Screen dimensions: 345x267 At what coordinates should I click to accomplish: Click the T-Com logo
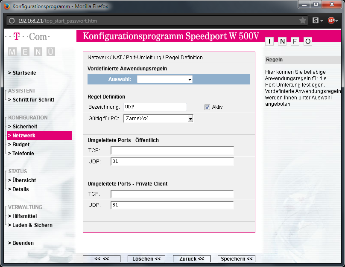point(27,37)
